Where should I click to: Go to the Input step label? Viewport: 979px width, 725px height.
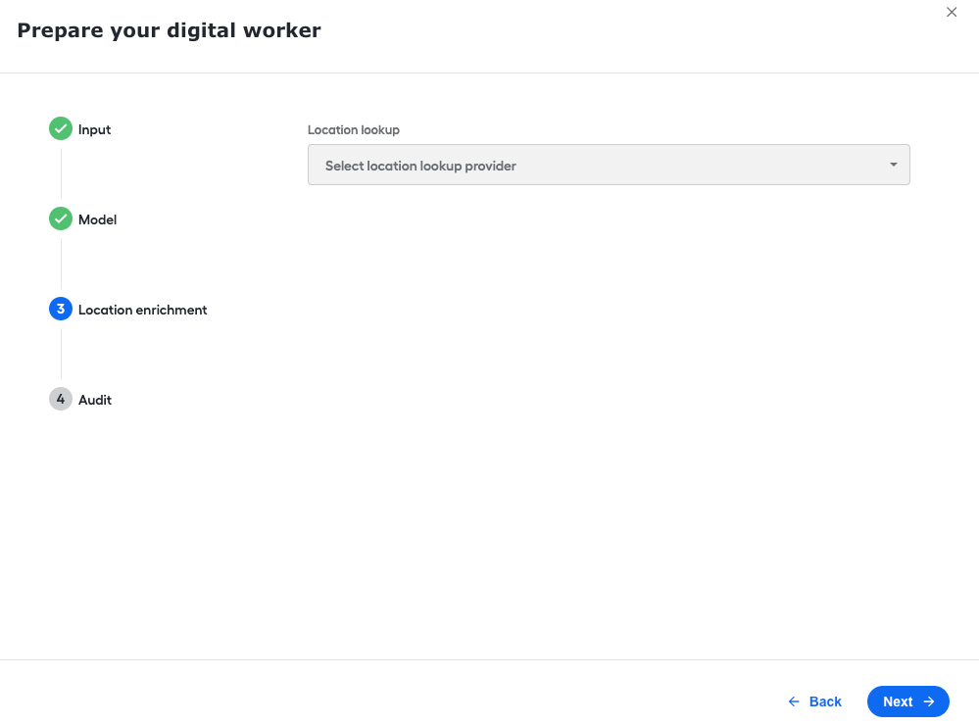pyautogui.click(x=94, y=129)
